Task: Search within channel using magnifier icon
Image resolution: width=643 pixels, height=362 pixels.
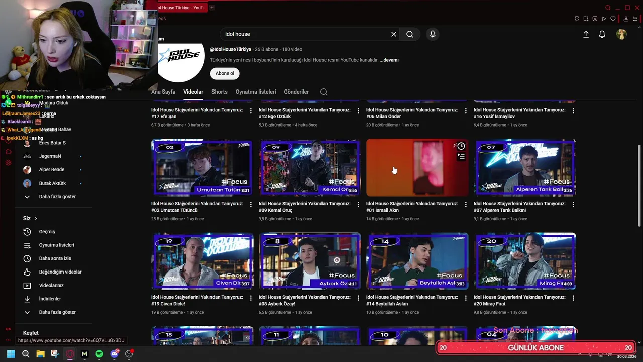Action: (x=324, y=92)
